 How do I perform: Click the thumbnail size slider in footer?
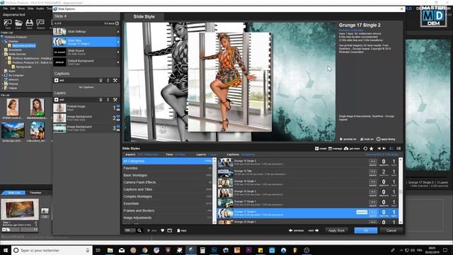[130, 230]
